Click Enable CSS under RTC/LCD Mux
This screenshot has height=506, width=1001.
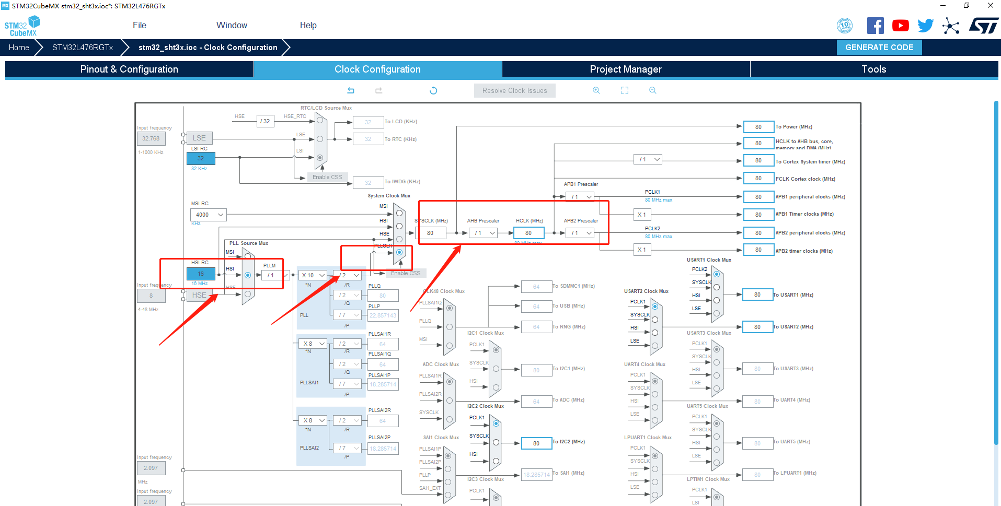pyautogui.click(x=327, y=177)
